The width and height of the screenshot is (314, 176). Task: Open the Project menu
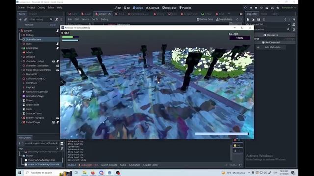31,8
